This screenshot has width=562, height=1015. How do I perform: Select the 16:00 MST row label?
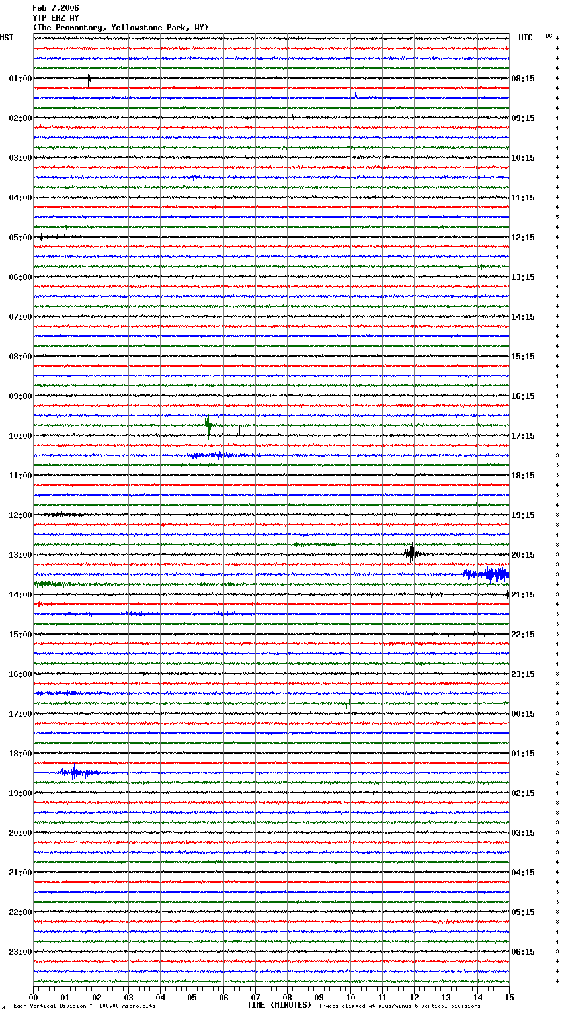pyautogui.click(x=20, y=674)
